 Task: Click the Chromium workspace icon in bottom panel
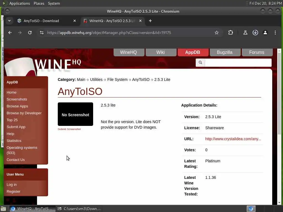click(251, 209)
